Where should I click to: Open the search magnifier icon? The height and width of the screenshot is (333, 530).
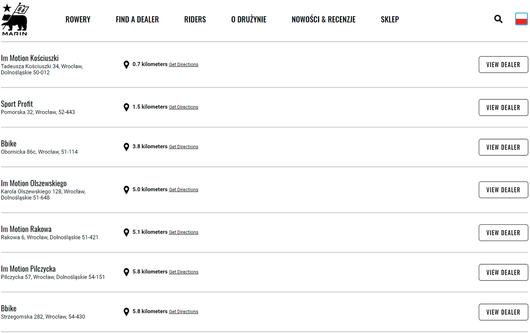click(x=498, y=19)
